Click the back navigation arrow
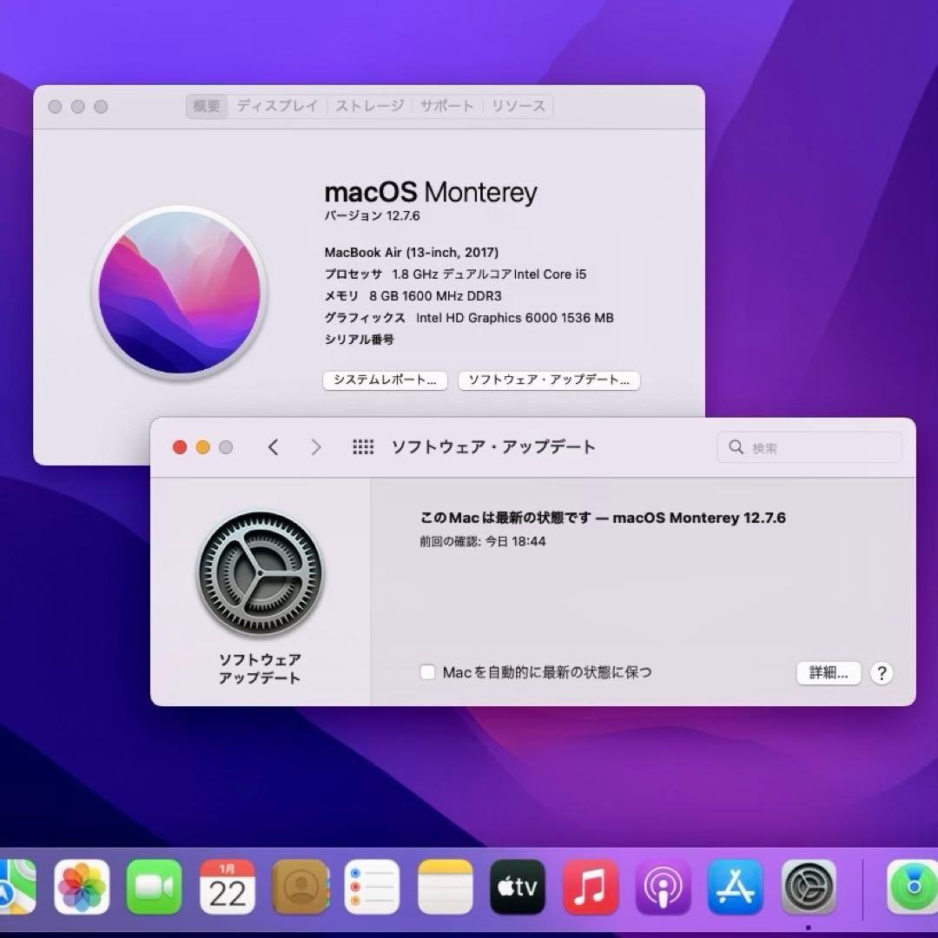The width and height of the screenshot is (938, 938). point(273,446)
